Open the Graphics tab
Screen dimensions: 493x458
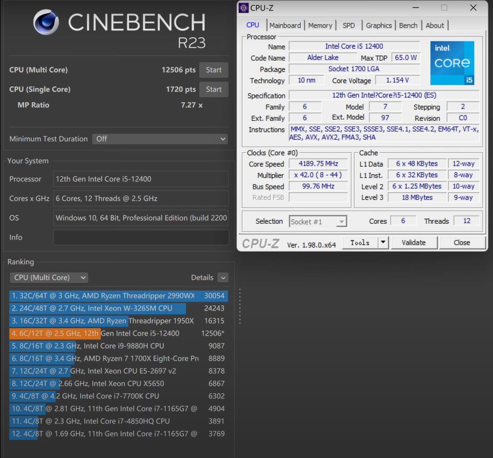coord(379,25)
